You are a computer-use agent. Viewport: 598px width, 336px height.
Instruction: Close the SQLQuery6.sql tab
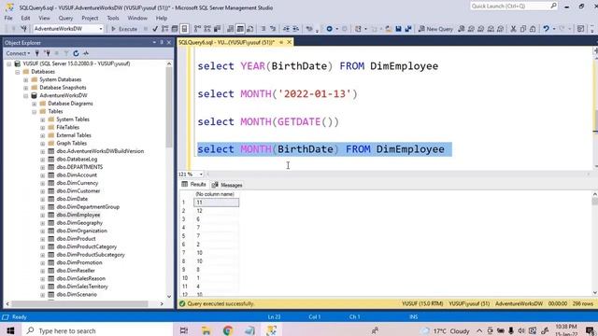click(289, 42)
